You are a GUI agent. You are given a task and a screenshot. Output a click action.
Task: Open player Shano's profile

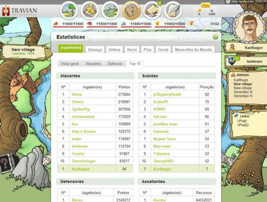(x=78, y=102)
